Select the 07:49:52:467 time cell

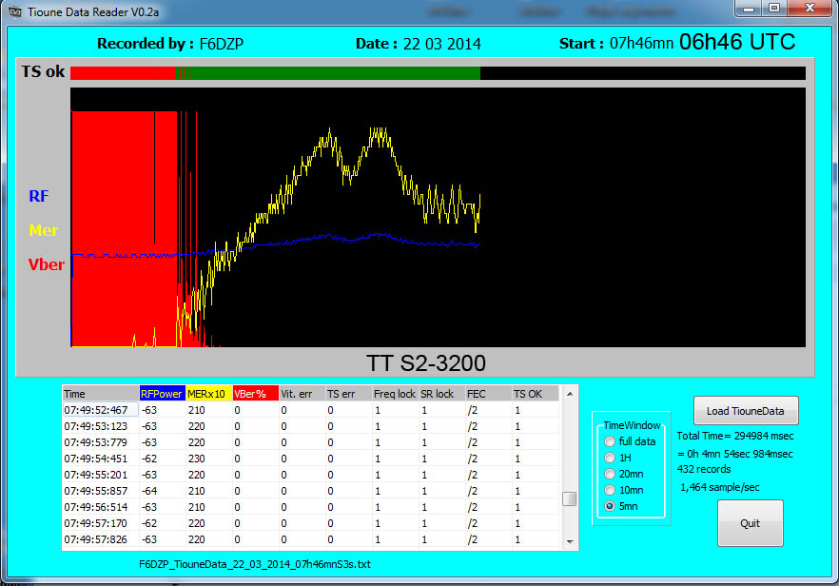tap(101, 410)
